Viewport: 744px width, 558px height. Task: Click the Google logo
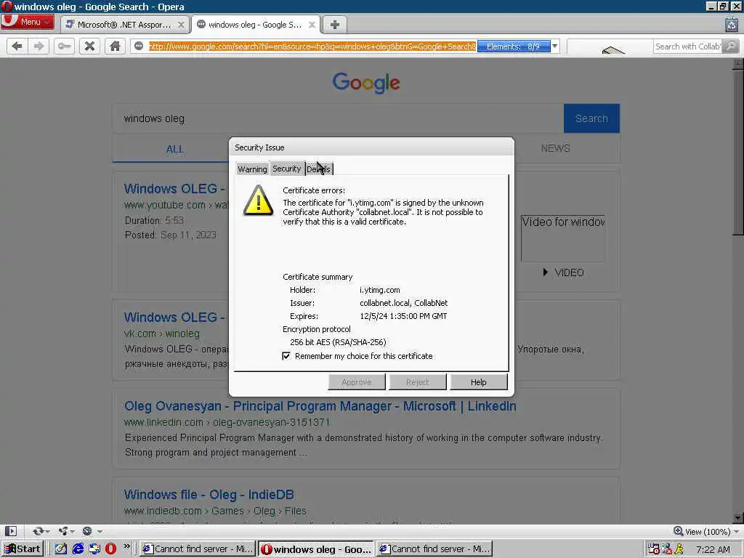[366, 83]
